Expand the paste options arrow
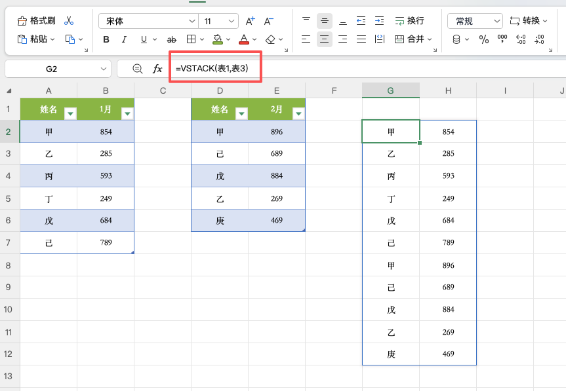566x391 pixels. 52,39
